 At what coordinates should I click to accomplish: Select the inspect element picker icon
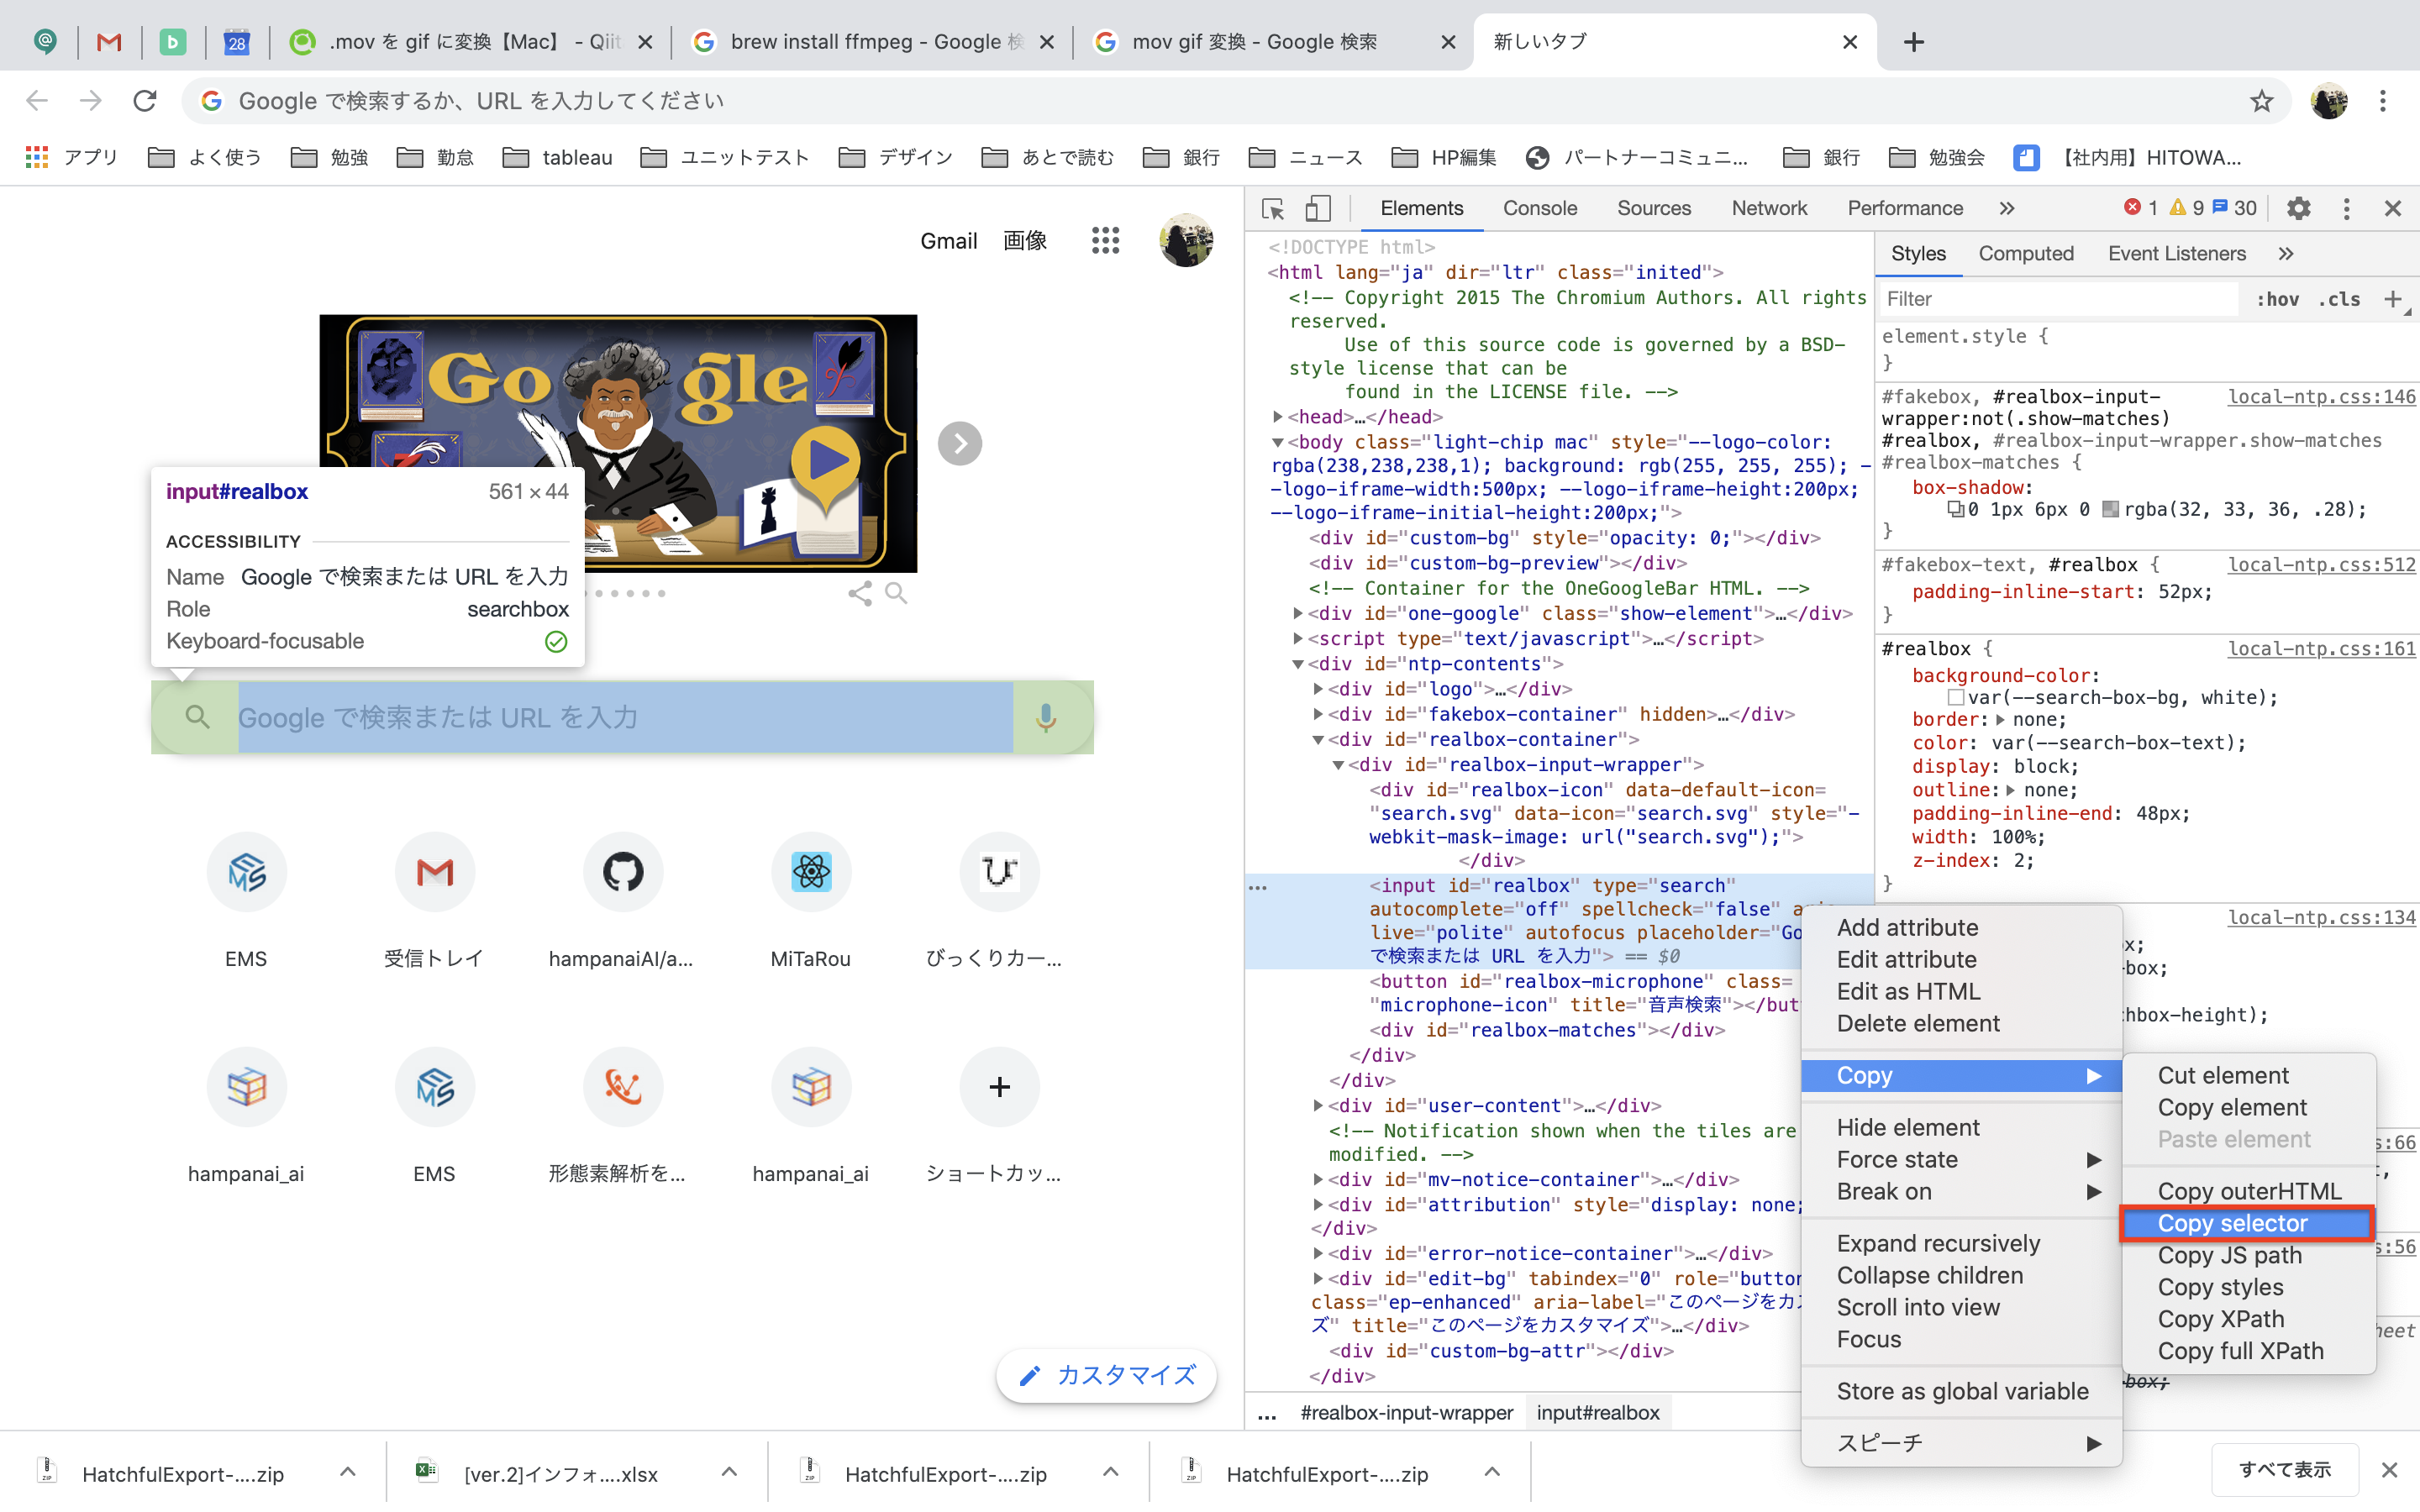click(x=1273, y=209)
